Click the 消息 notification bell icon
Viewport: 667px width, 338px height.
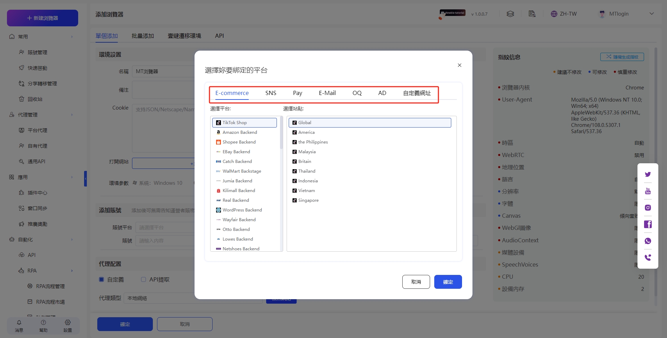click(19, 323)
